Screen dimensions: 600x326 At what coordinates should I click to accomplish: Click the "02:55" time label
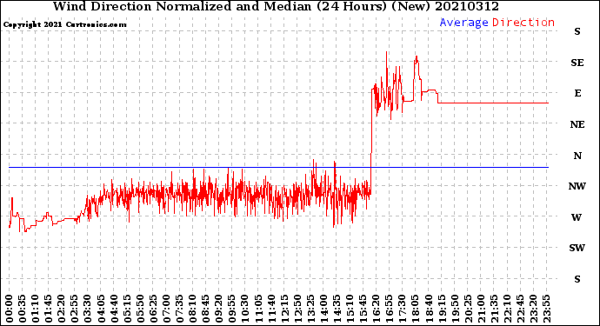pos(75,309)
